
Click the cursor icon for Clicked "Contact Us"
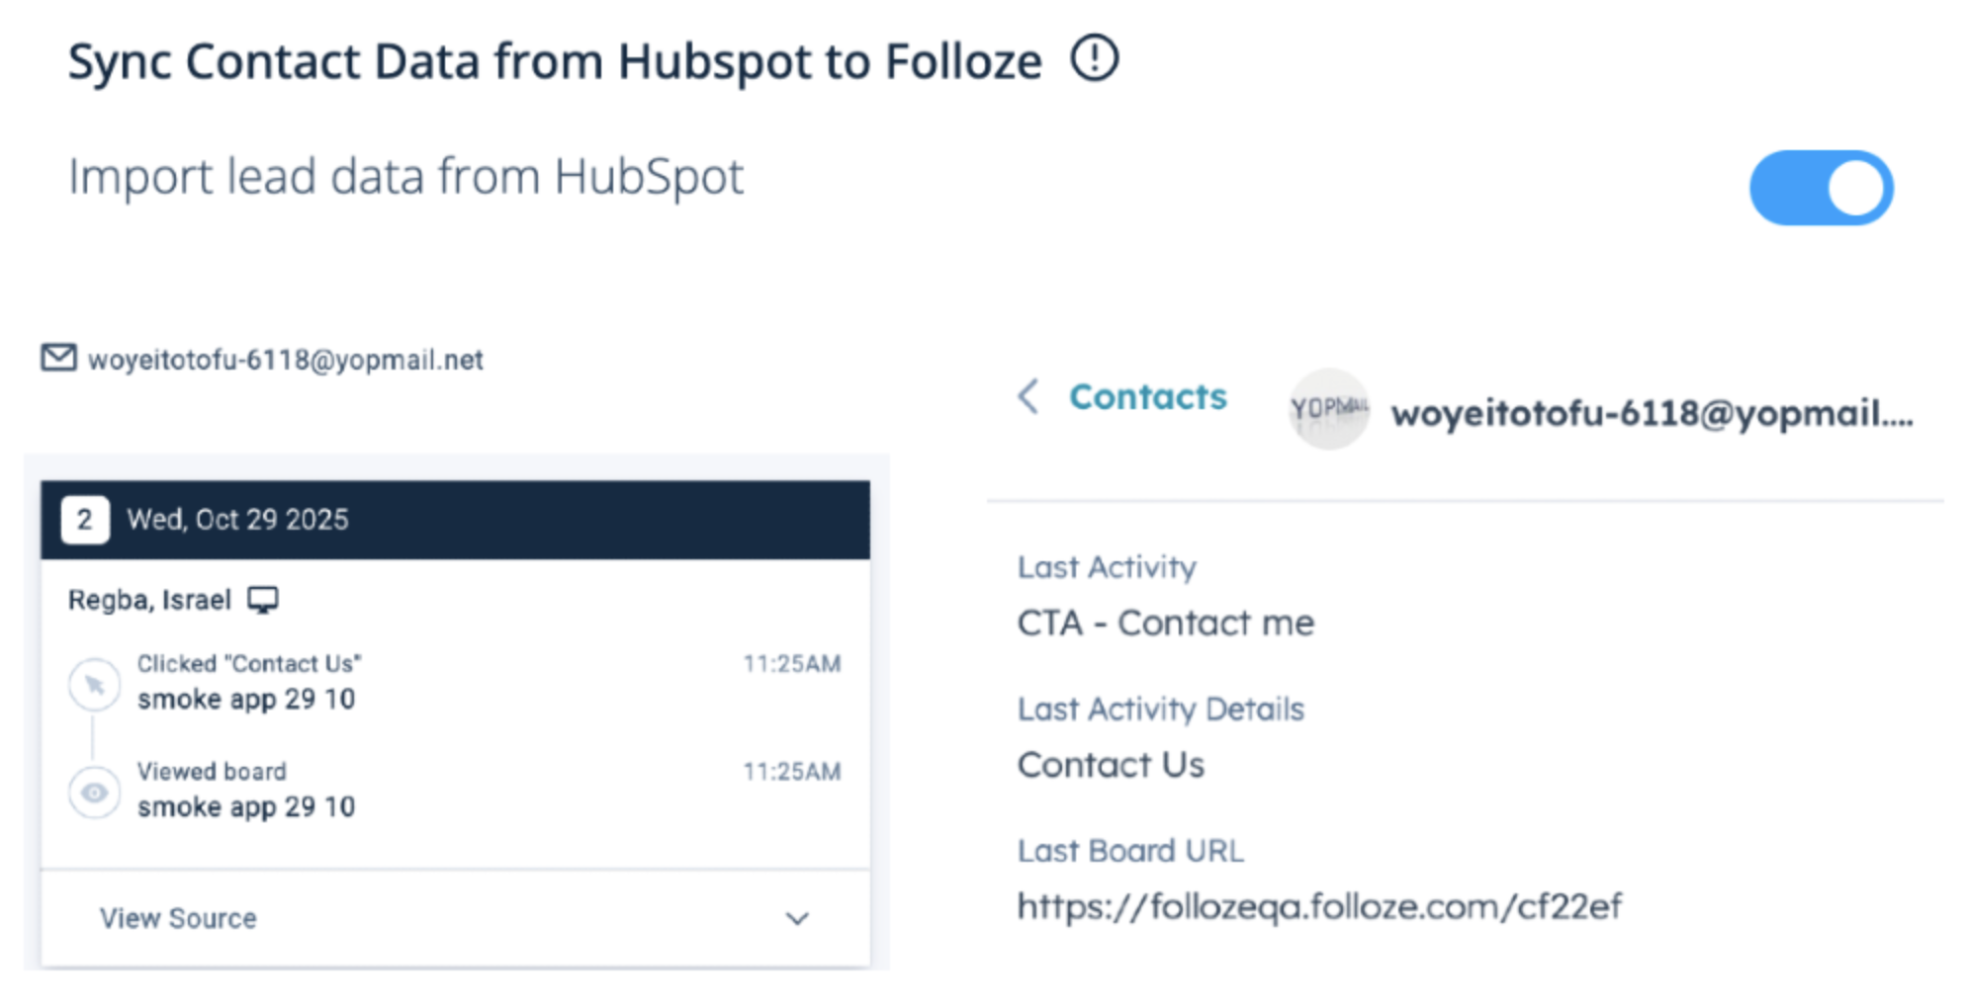(x=94, y=684)
